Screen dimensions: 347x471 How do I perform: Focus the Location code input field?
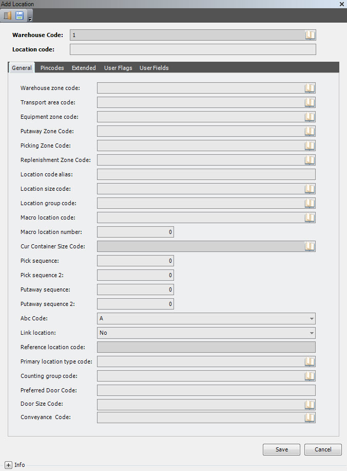pyautogui.click(x=193, y=49)
